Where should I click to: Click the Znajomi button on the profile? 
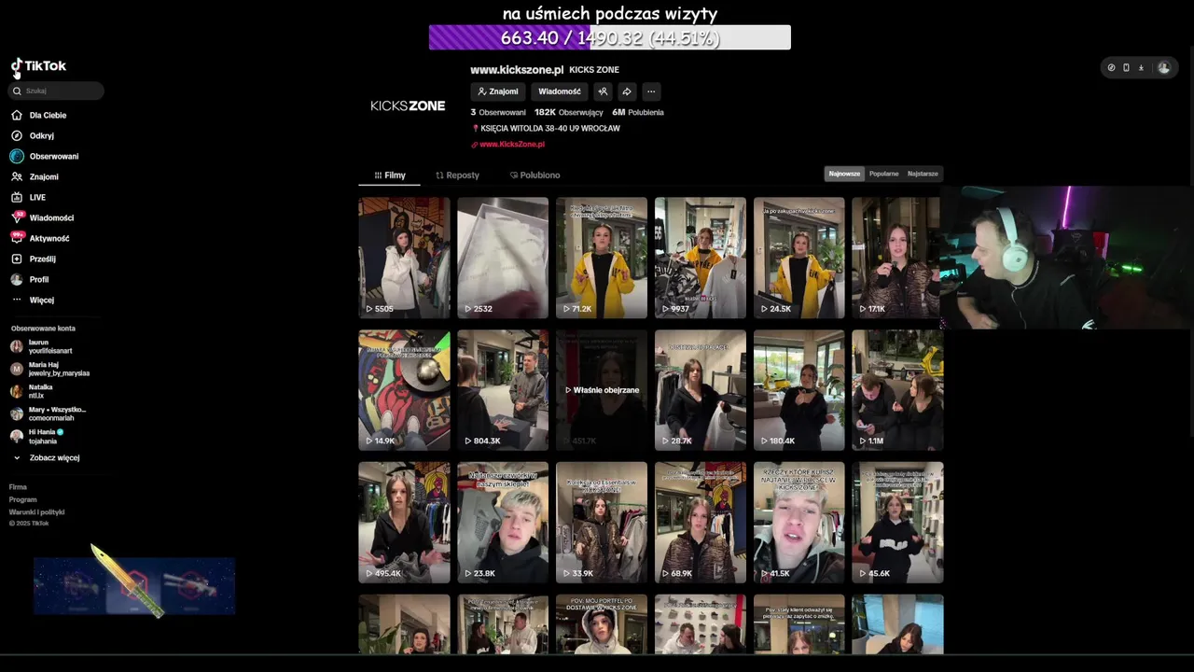point(498,91)
